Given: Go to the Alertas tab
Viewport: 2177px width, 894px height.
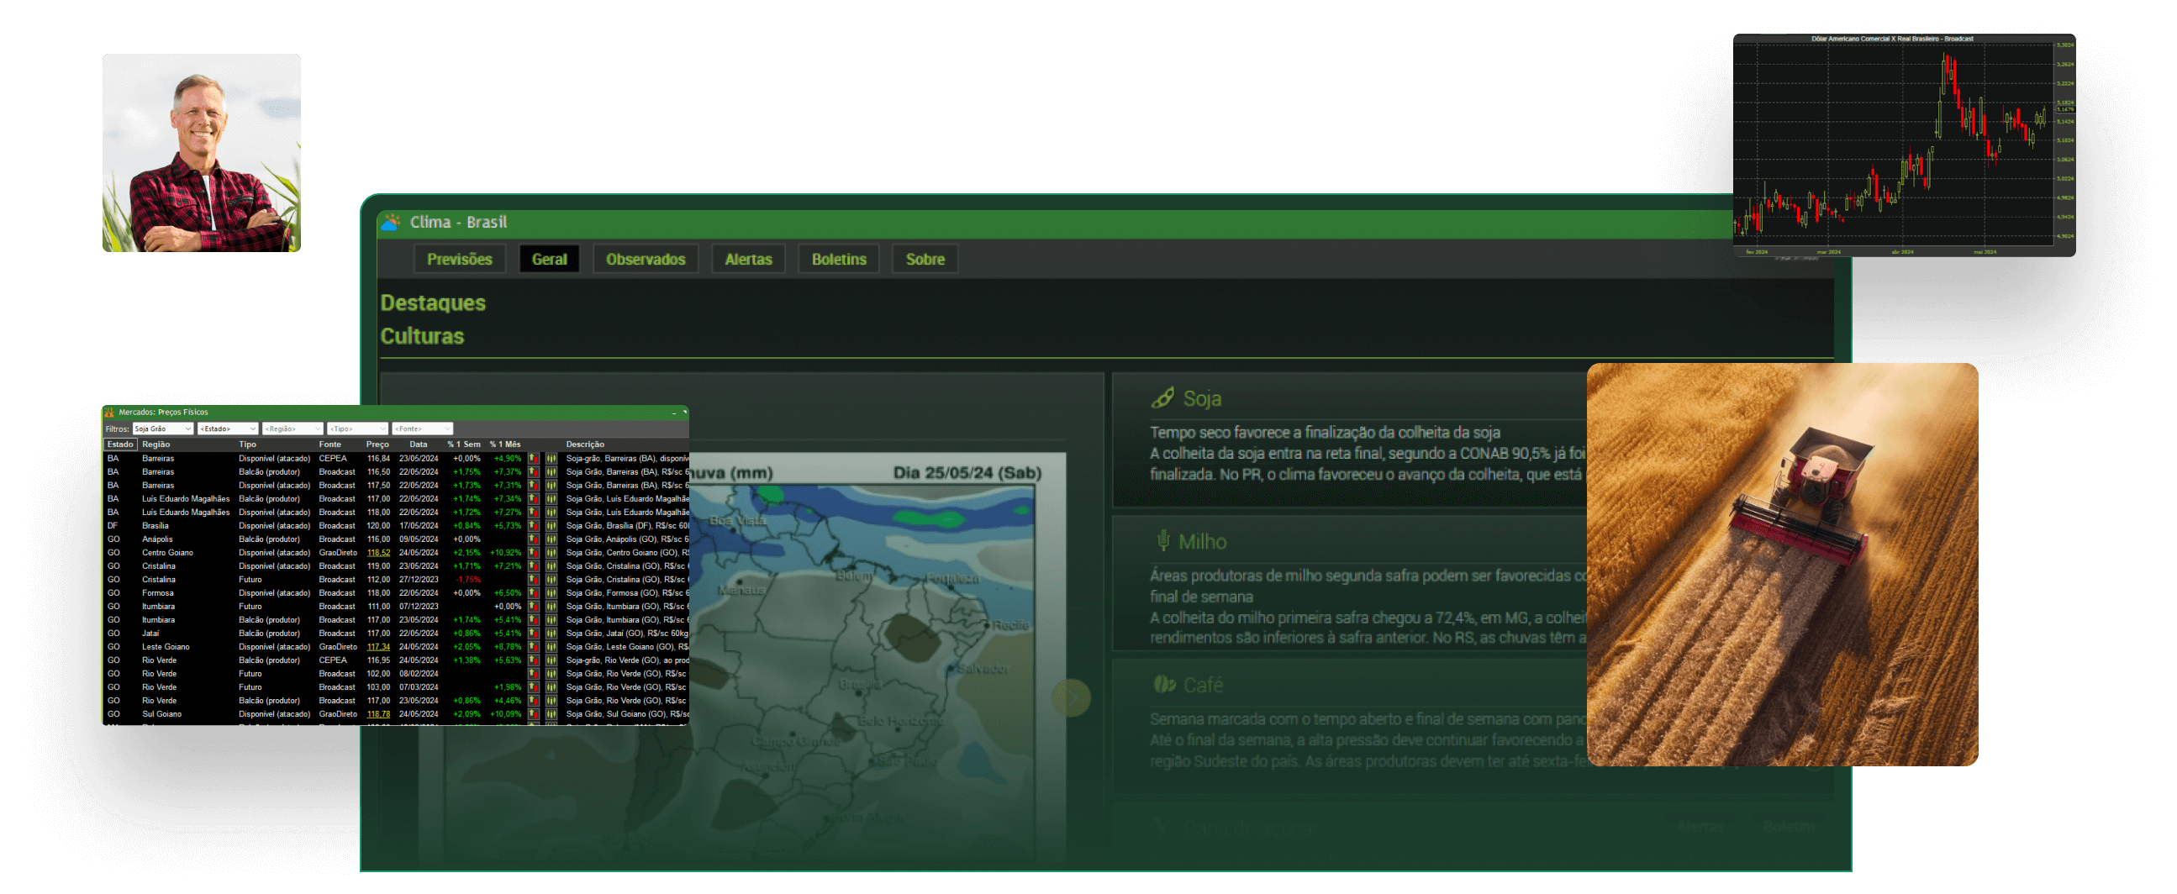Looking at the screenshot, I should (748, 260).
